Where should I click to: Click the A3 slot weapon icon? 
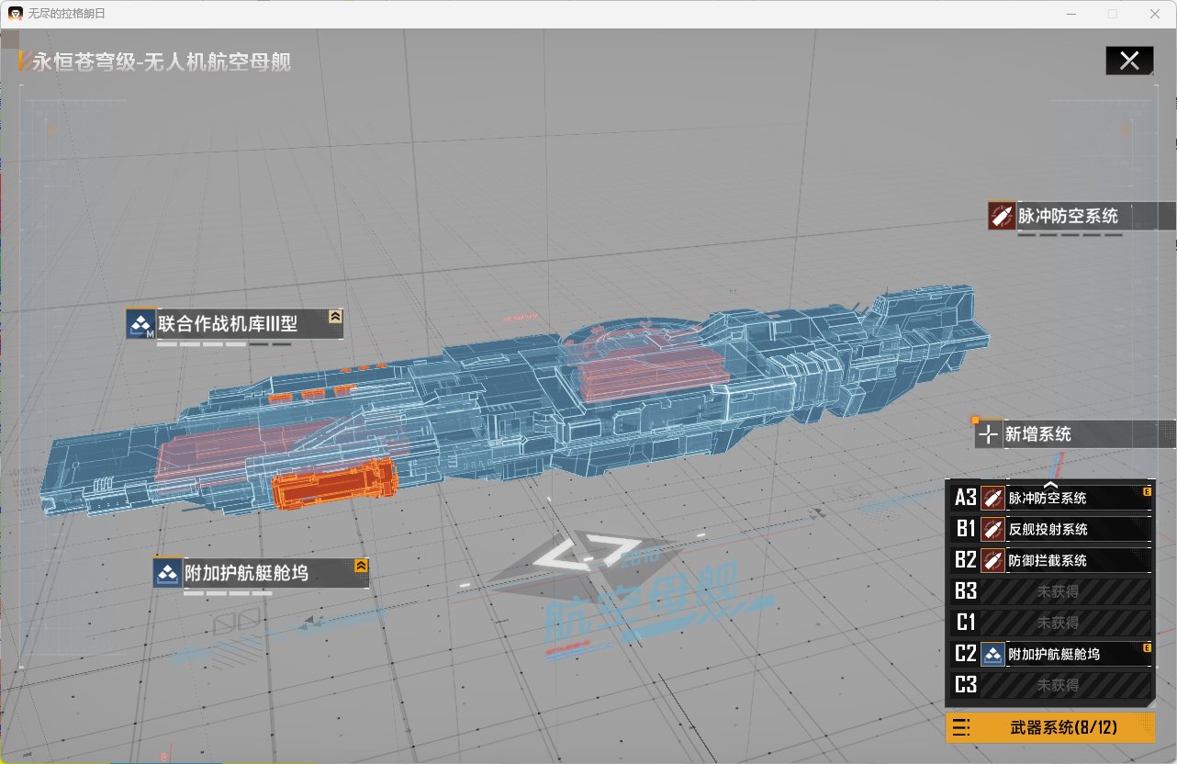(992, 498)
